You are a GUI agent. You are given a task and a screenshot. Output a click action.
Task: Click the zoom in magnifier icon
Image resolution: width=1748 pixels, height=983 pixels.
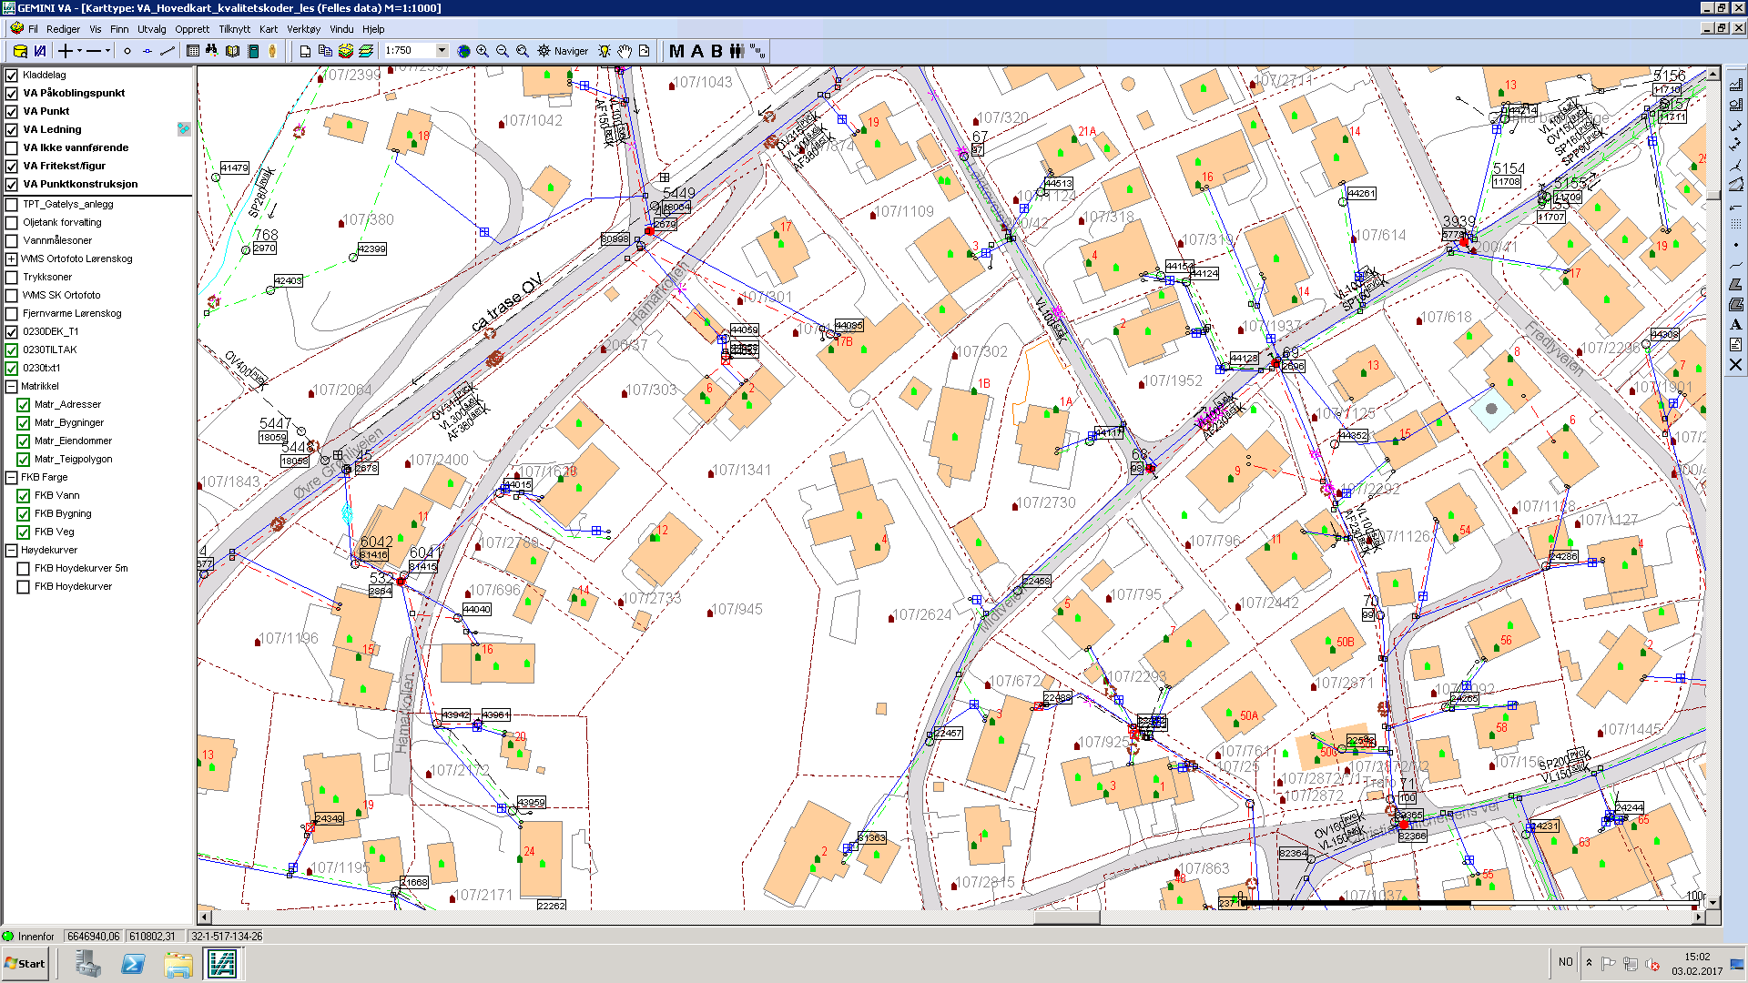click(x=483, y=51)
